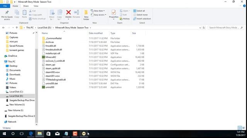This screenshot has width=247, height=138.
Task: Click This PC in address bar
Action: point(30,28)
